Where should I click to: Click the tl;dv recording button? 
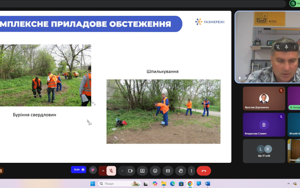[79, 170]
